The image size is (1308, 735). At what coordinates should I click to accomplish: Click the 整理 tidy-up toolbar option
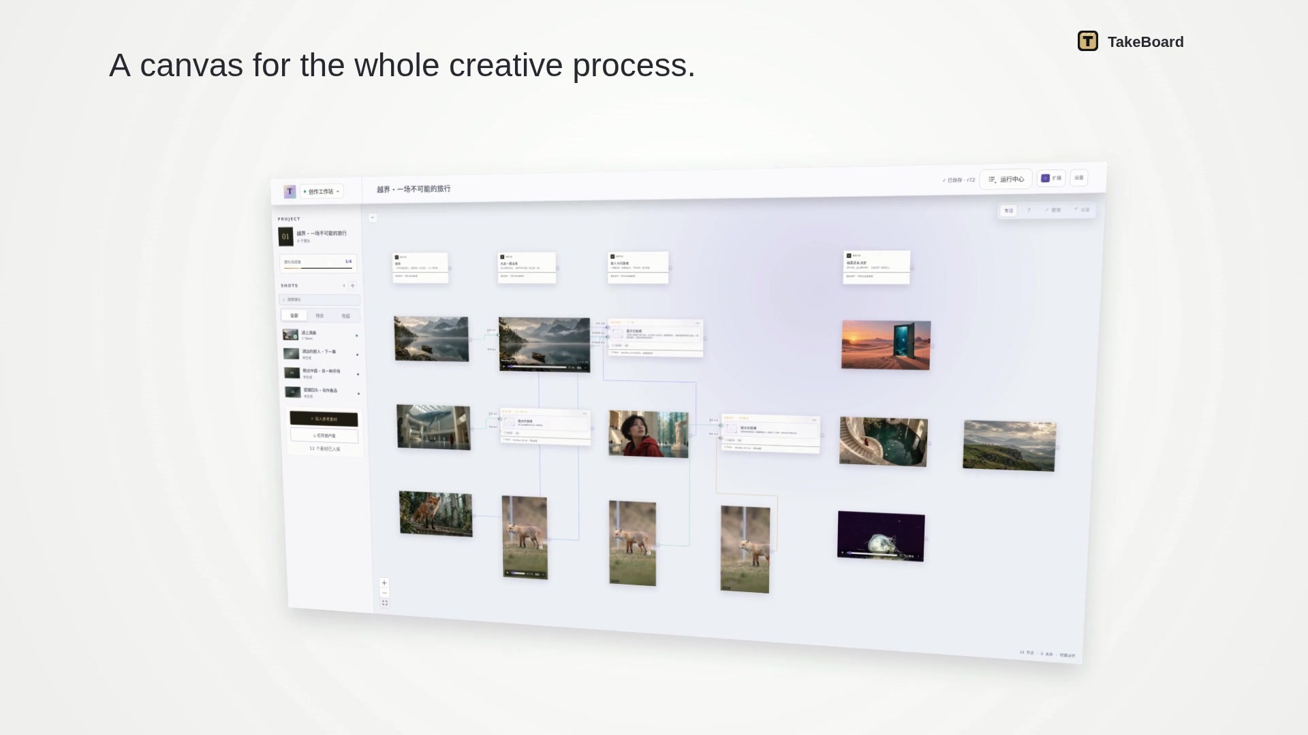click(1053, 210)
